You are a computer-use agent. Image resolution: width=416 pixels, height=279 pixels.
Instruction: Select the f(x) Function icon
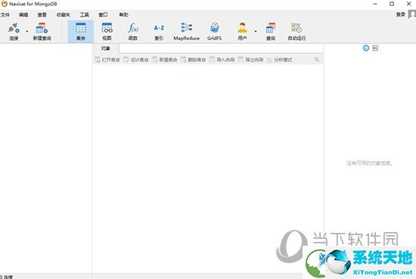pos(133,28)
